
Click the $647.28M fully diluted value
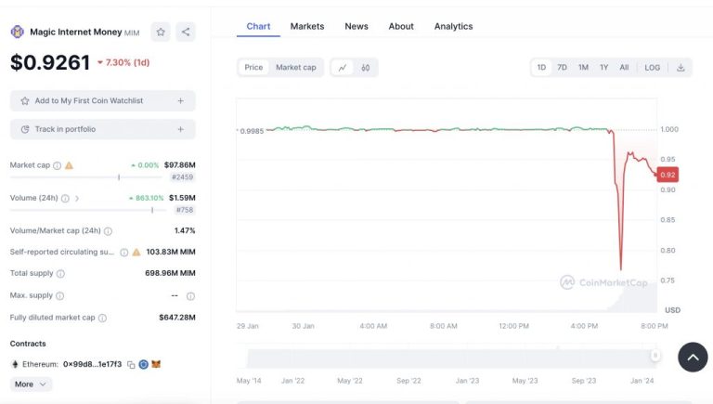pos(177,317)
